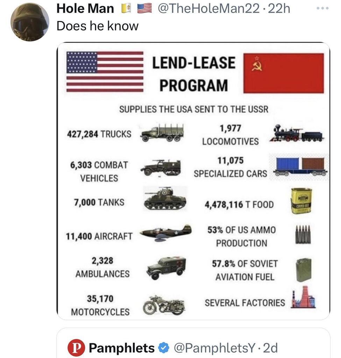Click the 22h tweet timestamp
The width and height of the screenshot is (341, 358).
(280, 8)
